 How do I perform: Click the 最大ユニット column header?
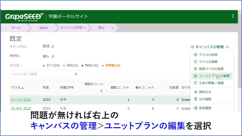pyautogui.click(x=145, y=87)
